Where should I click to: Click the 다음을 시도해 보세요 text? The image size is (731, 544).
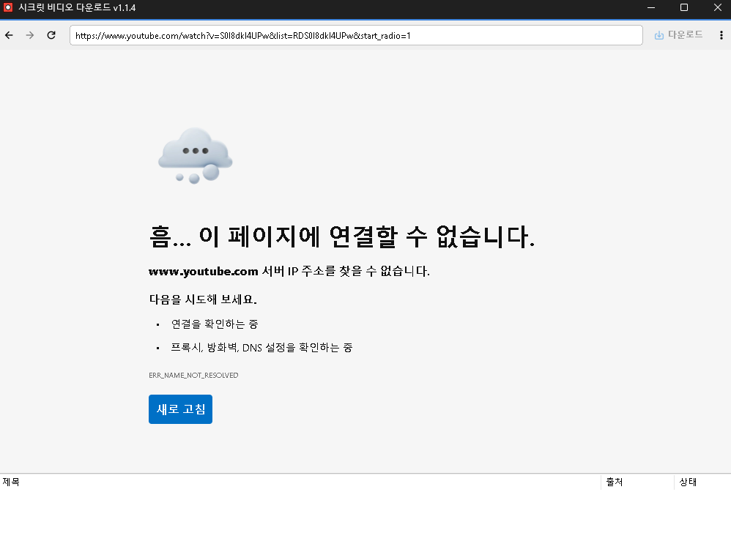tap(203, 299)
